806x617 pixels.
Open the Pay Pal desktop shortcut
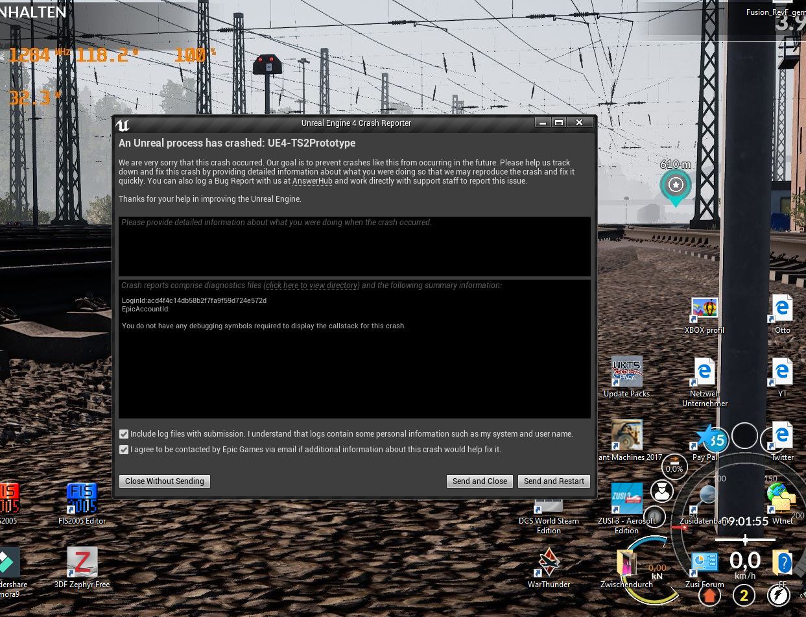click(x=705, y=442)
